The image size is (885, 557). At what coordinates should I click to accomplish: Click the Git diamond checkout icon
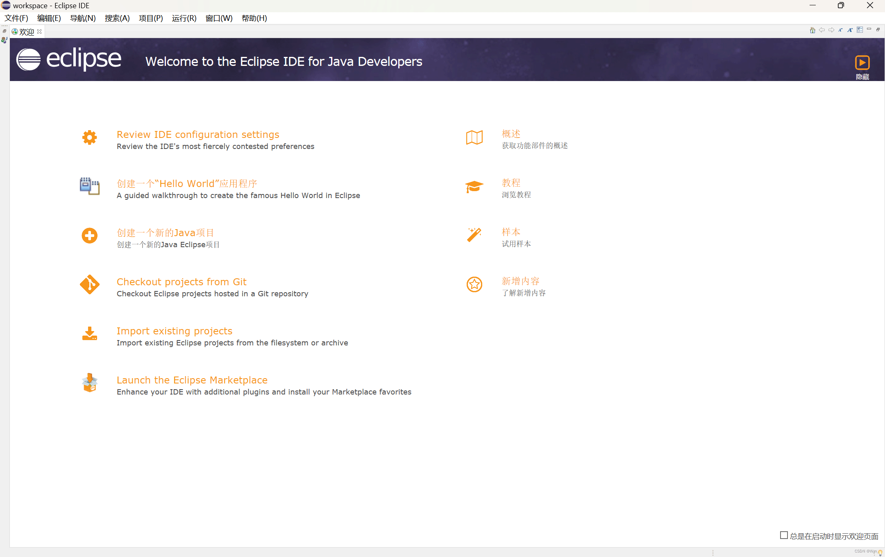coord(89,284)
